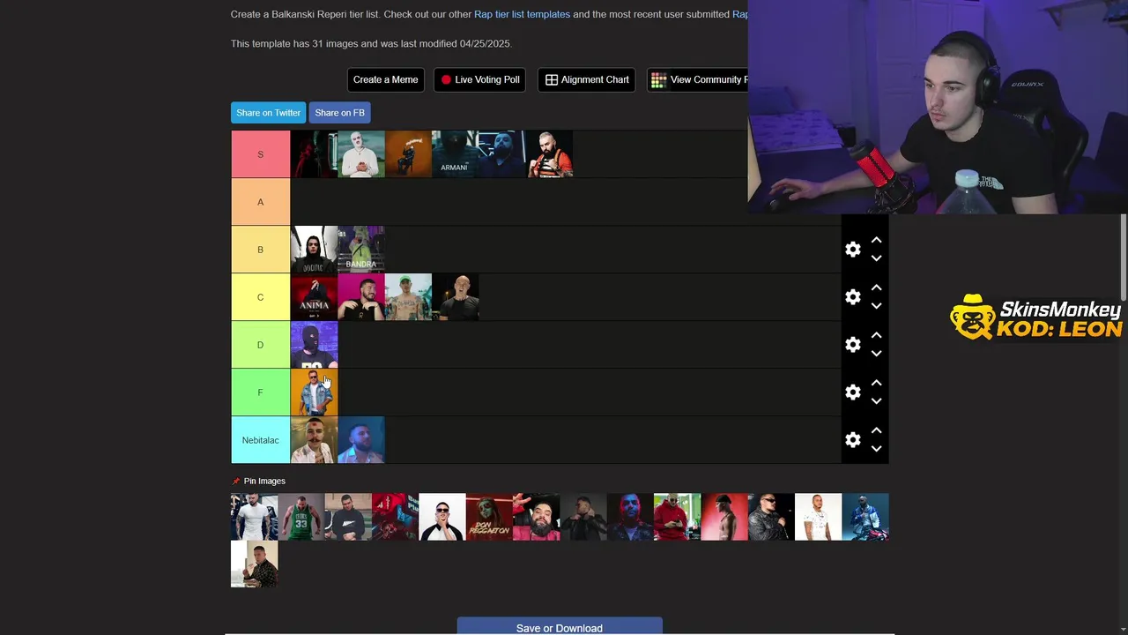Select the B tier label

[261, 250]
